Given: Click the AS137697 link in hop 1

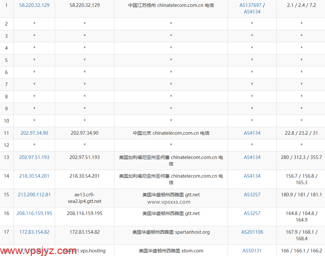Looking at the screenshot, I should tap(250, 5).
